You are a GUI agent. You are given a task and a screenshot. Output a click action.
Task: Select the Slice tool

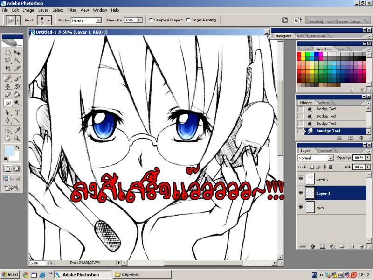click(17, 69)
